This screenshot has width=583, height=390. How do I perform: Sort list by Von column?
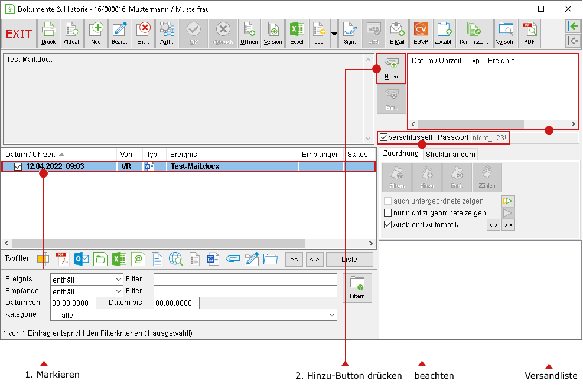[x=129, y=155]
